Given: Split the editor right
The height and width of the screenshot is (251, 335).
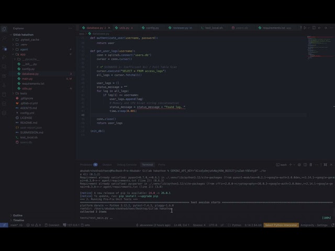Looking at the screenshot, I should pos(314,28).
